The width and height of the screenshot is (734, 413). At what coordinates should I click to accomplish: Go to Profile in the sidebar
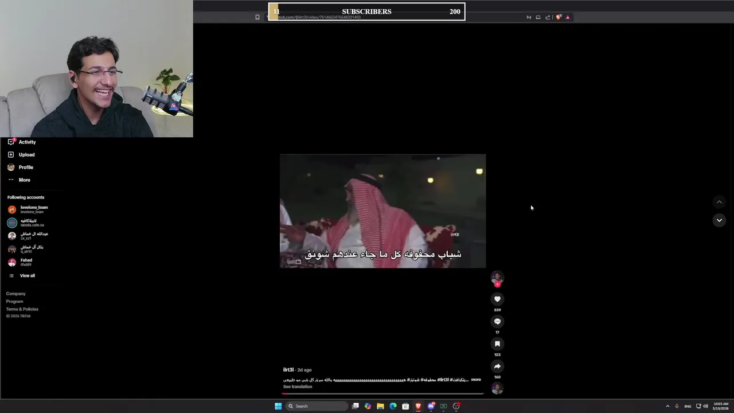point(26,167)
